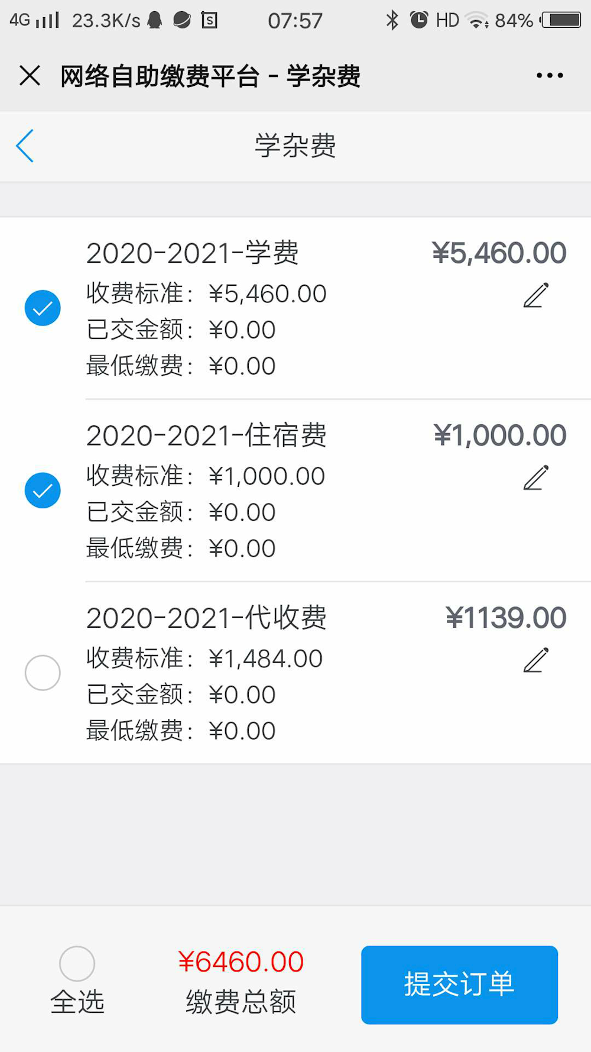Select the 2020-2021-代收费 item checkbox
The image size is (591, 1052).
point(43,673)
